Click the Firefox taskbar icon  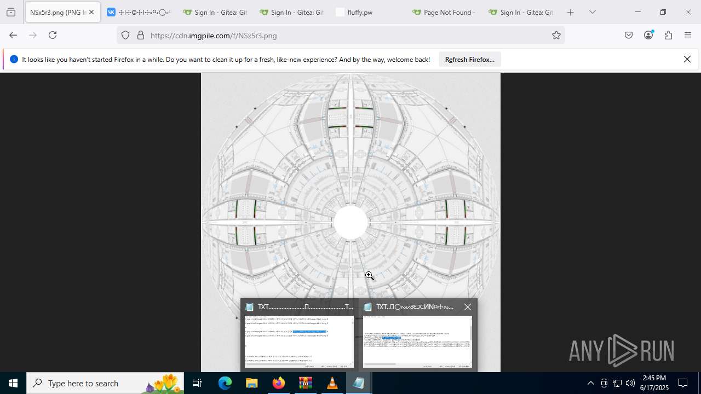[x=278, y=383]
